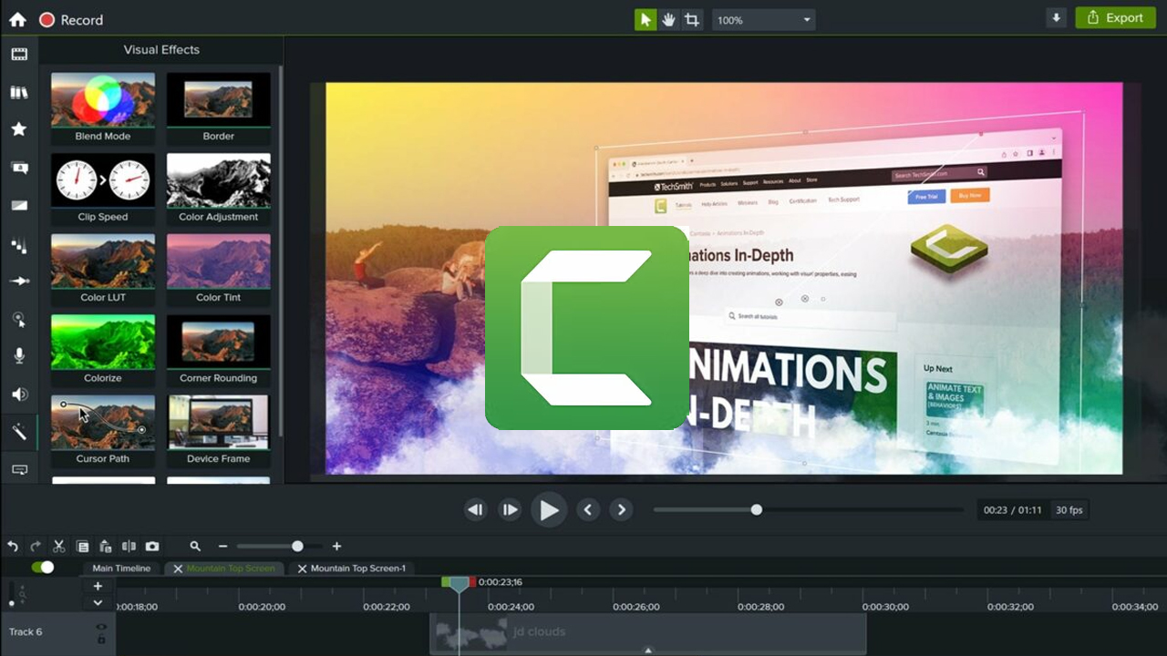Select the Crop tool
Image resolution: width=1167 pixels, height=656 pixels.
[x=692, y=20]
